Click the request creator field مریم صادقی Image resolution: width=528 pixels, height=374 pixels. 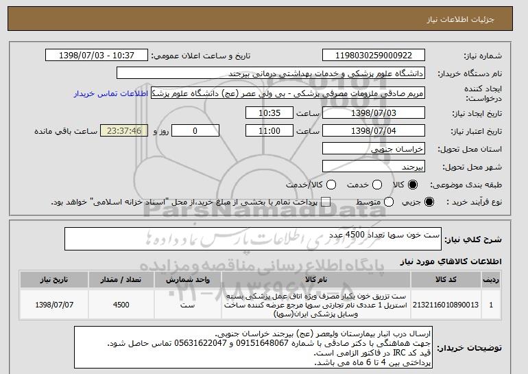click(288, 93)
